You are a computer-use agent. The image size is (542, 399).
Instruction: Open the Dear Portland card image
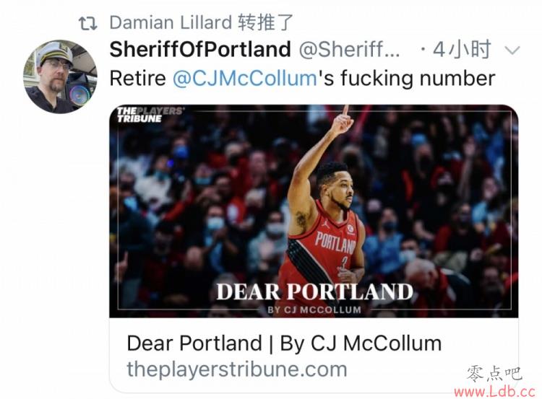tap(314, 211)
